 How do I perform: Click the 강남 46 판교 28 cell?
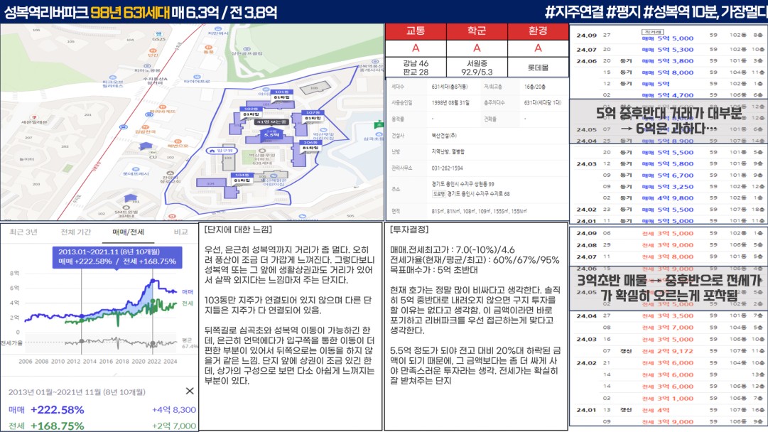click(x=416, y=67)
